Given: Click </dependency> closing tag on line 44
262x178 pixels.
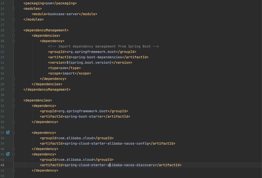Looking at the screenshot, I should pyautogui.click(x=45, y=170).
